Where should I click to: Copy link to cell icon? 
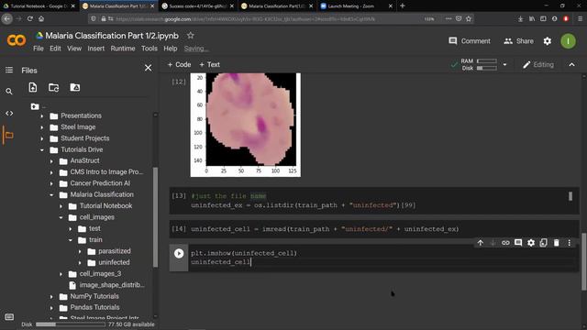click(505, 243)
